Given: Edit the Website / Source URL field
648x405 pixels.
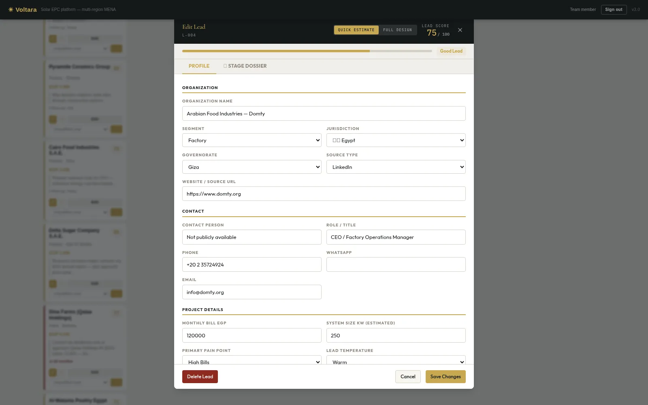Looking at the screenshot, I should [324, 194].
